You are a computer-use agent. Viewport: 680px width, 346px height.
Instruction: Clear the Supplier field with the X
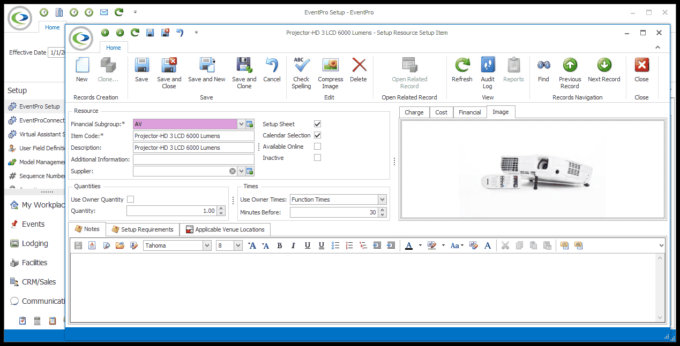point(233,171)
